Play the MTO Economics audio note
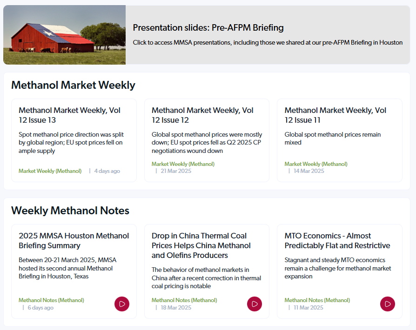This screenshot has height=330, width=416. [x=387, y=304]
